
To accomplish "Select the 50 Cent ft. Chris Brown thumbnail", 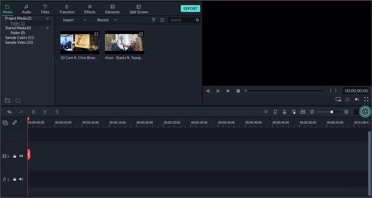I will (80, 43).
